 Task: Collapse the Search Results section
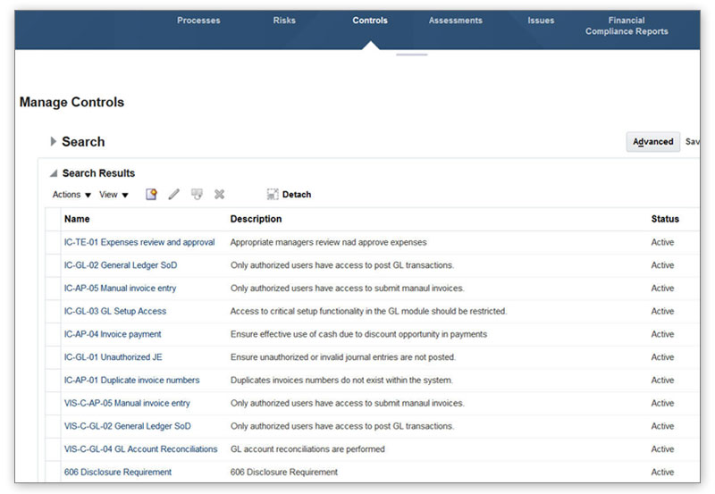pos(53,173)
